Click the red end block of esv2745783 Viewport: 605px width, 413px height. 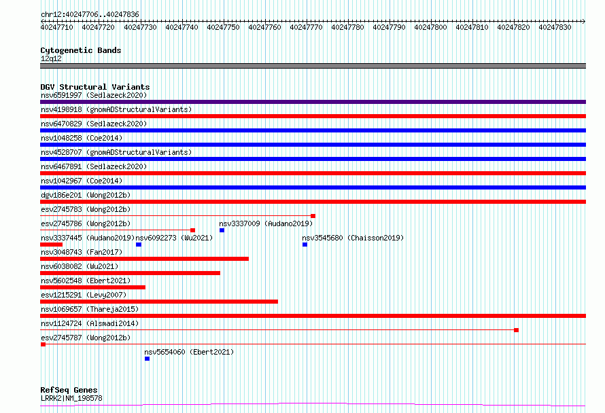pyautogui.click(x=313, y=216)
